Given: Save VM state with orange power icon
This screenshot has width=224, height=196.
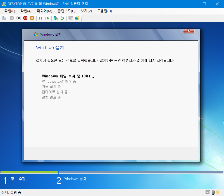Looking at the screenshot, I should point(32,18).
